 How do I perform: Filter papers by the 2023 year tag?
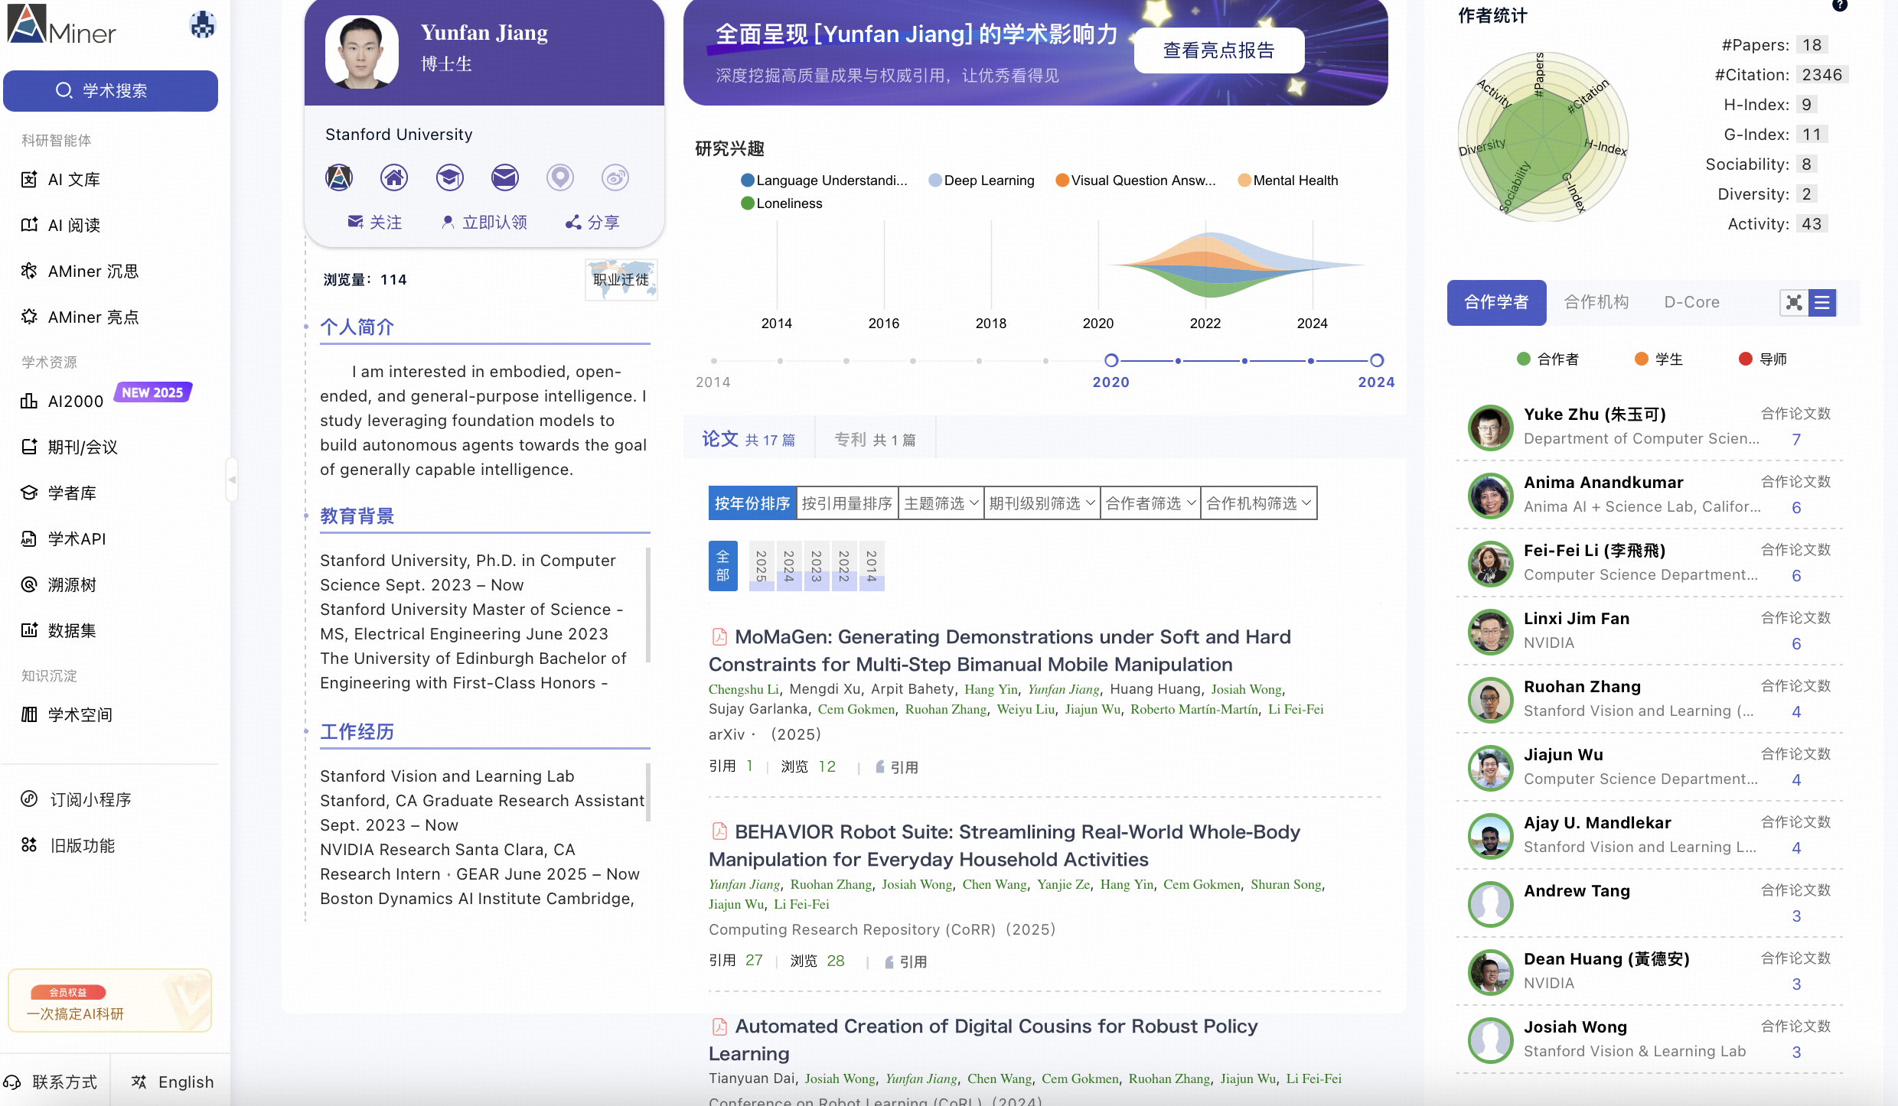pyautogui.click(x=816, y=567)
